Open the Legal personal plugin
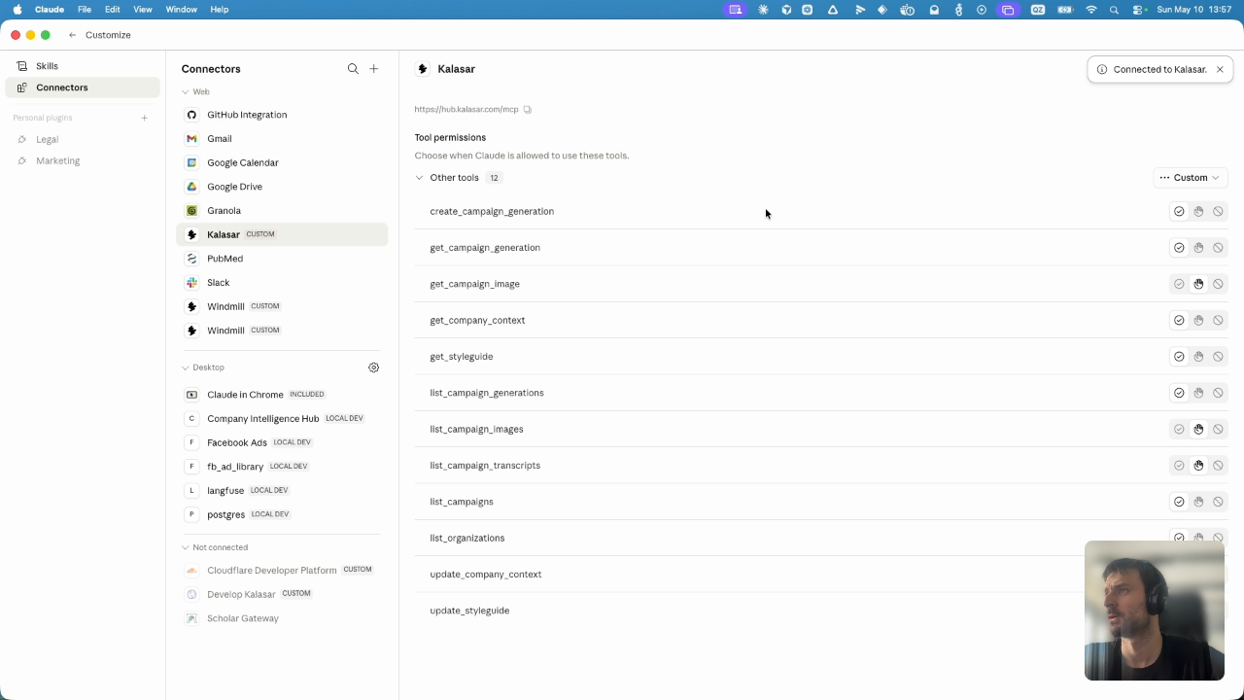 pyautogui.click(x=83, y=139)
